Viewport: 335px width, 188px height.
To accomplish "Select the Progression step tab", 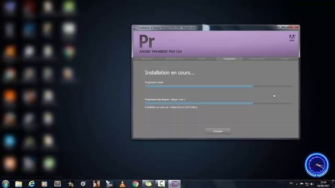I will pos(229,58).
